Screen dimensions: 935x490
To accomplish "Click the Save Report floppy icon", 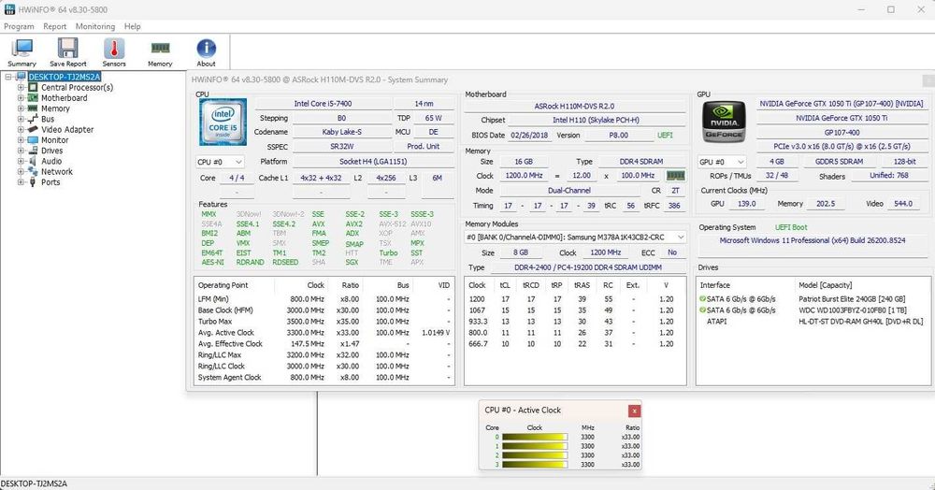I will coord(68,49).
